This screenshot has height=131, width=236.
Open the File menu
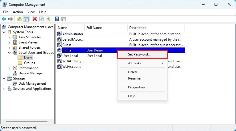pos(6,12)
